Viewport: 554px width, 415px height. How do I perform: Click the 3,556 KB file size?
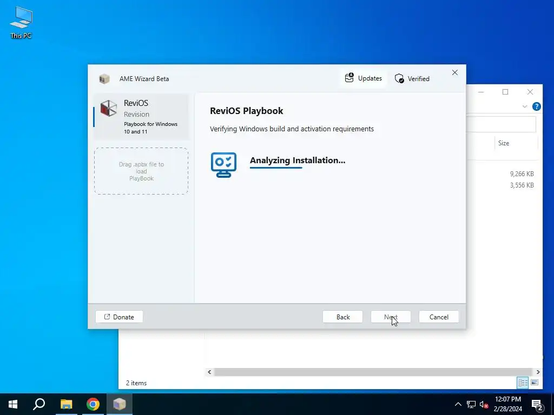(x=522, y=185)
